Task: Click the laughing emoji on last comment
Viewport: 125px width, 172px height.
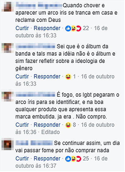Action: [x=73, y=159]
